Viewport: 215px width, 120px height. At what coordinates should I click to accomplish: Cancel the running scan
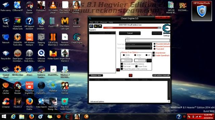[130, 33]
